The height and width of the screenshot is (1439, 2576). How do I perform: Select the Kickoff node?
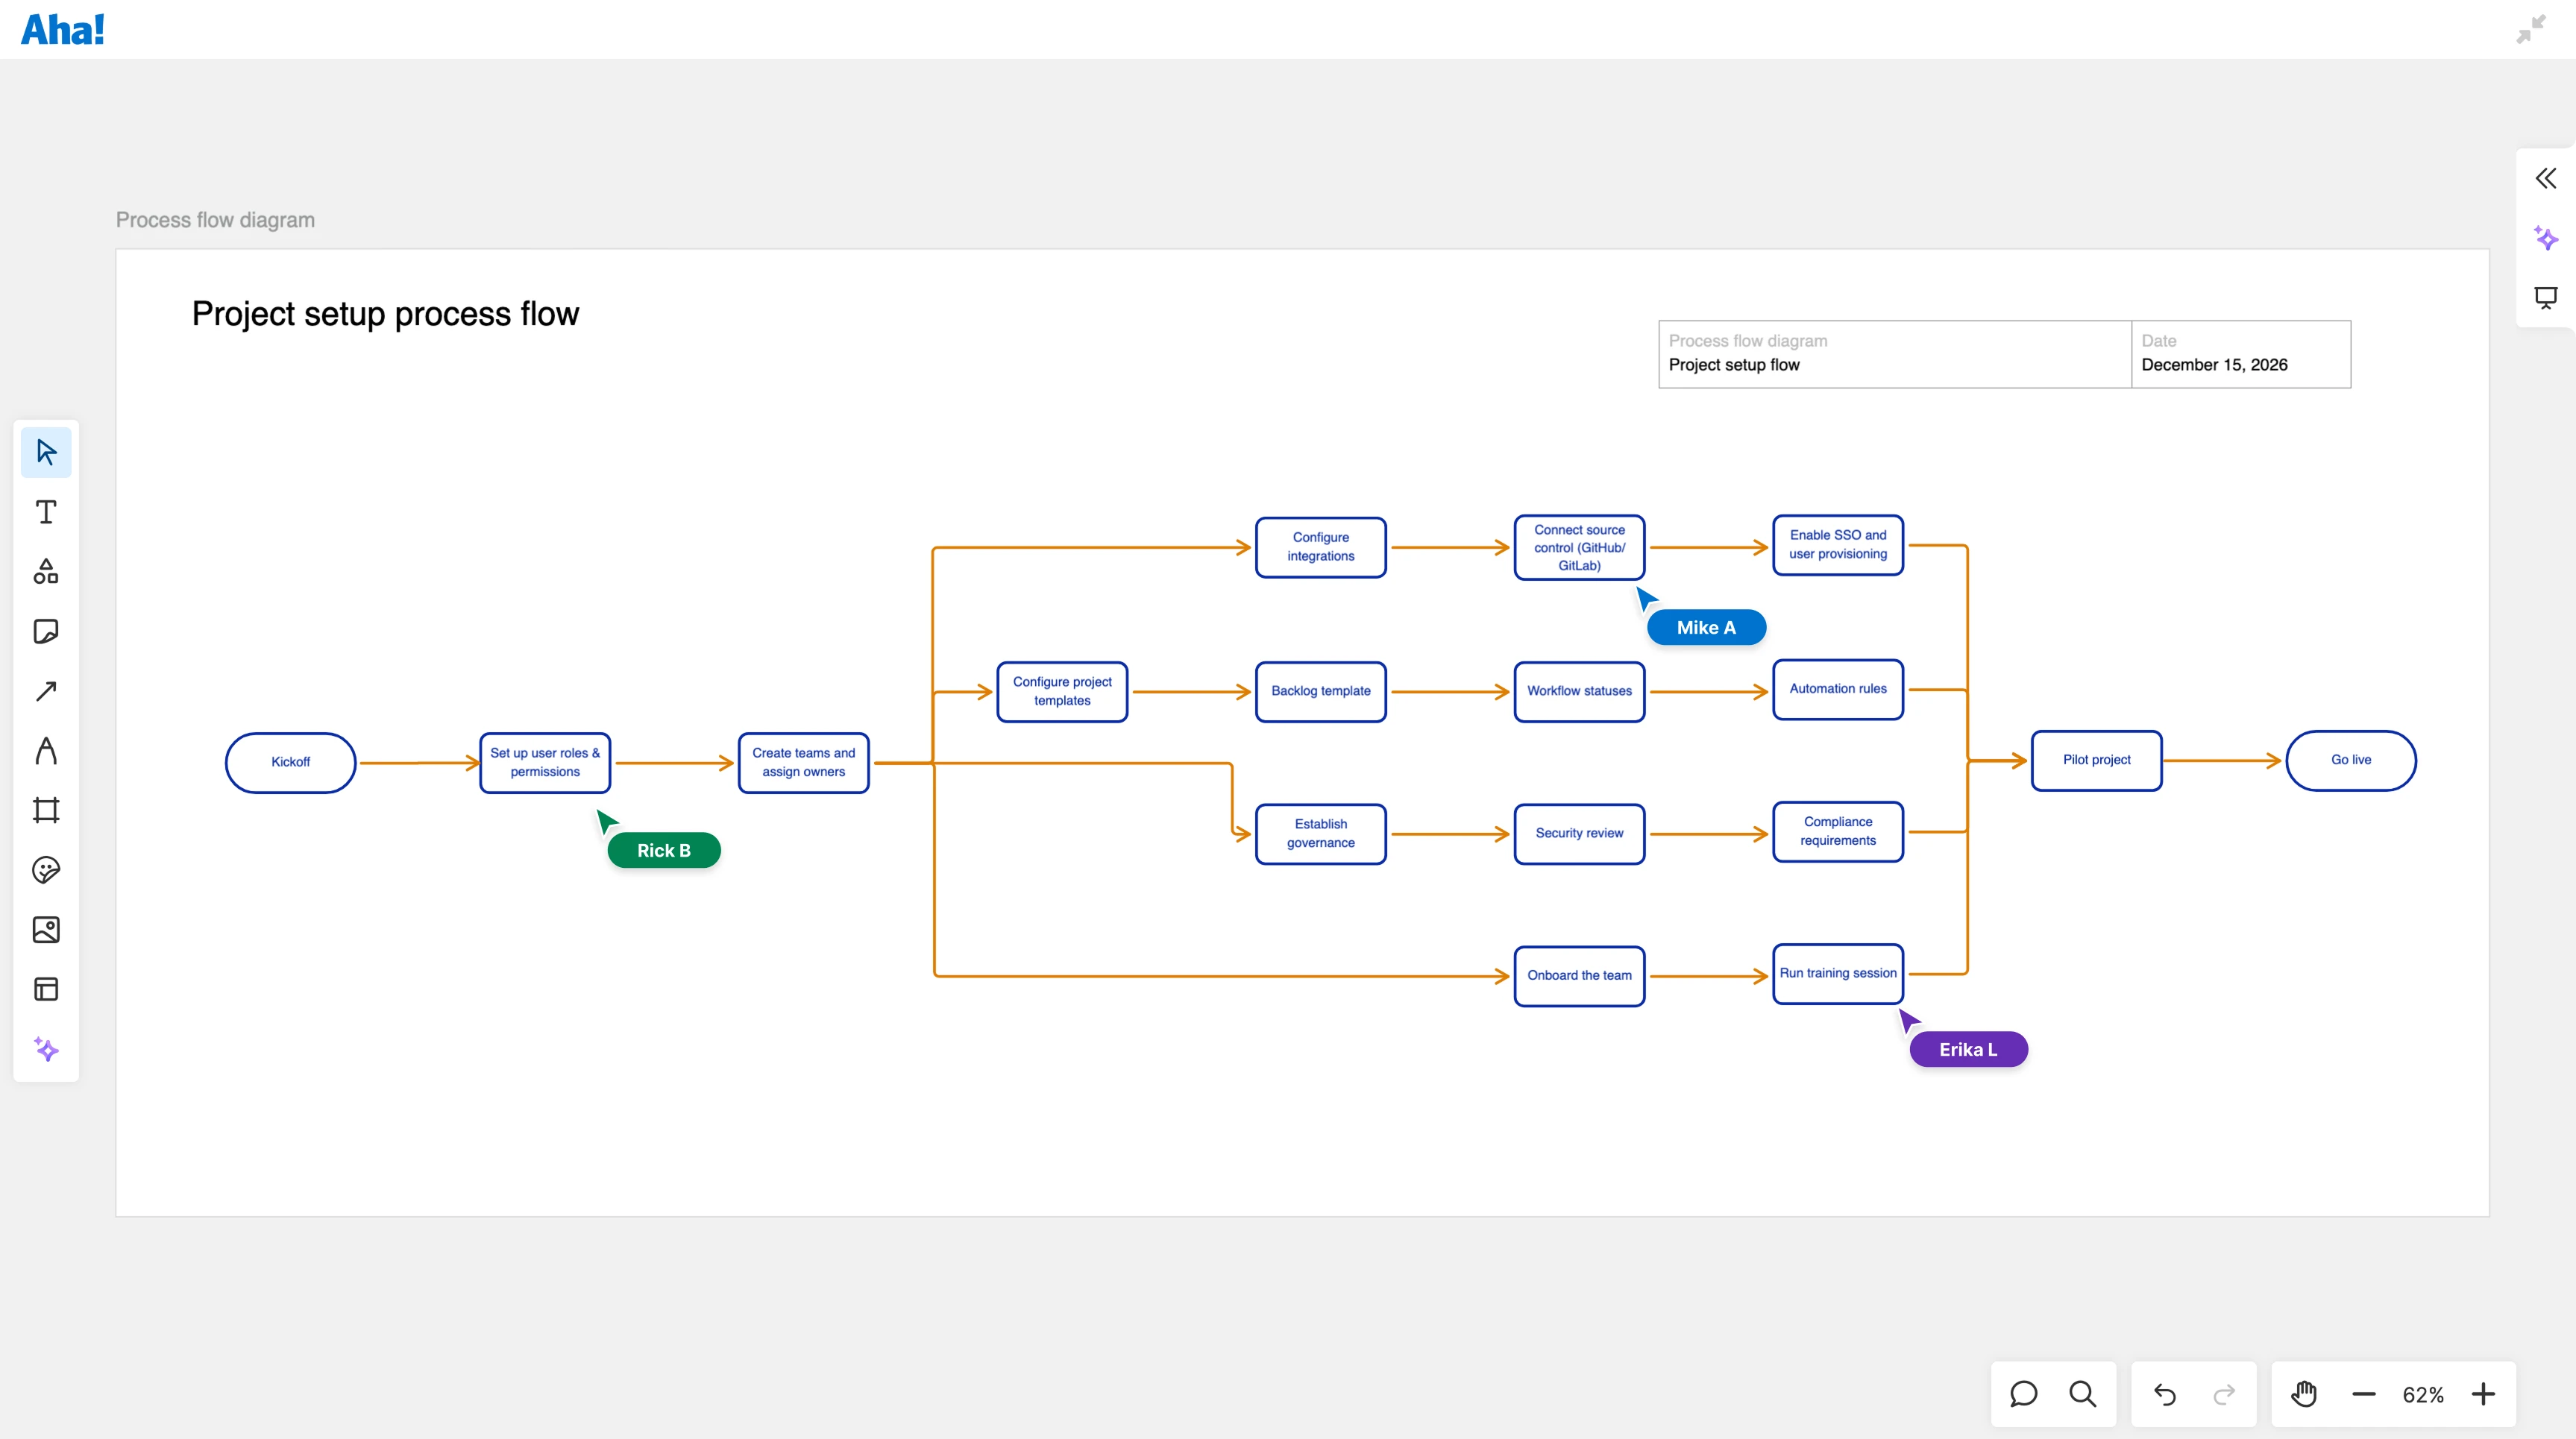point(290,762)
